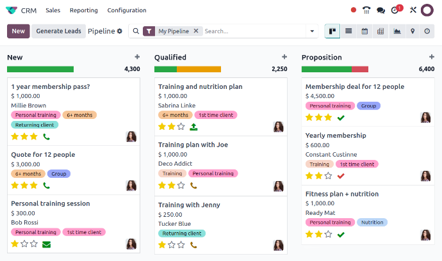Set third priority star on Training with Jenny

coord(181,245)
